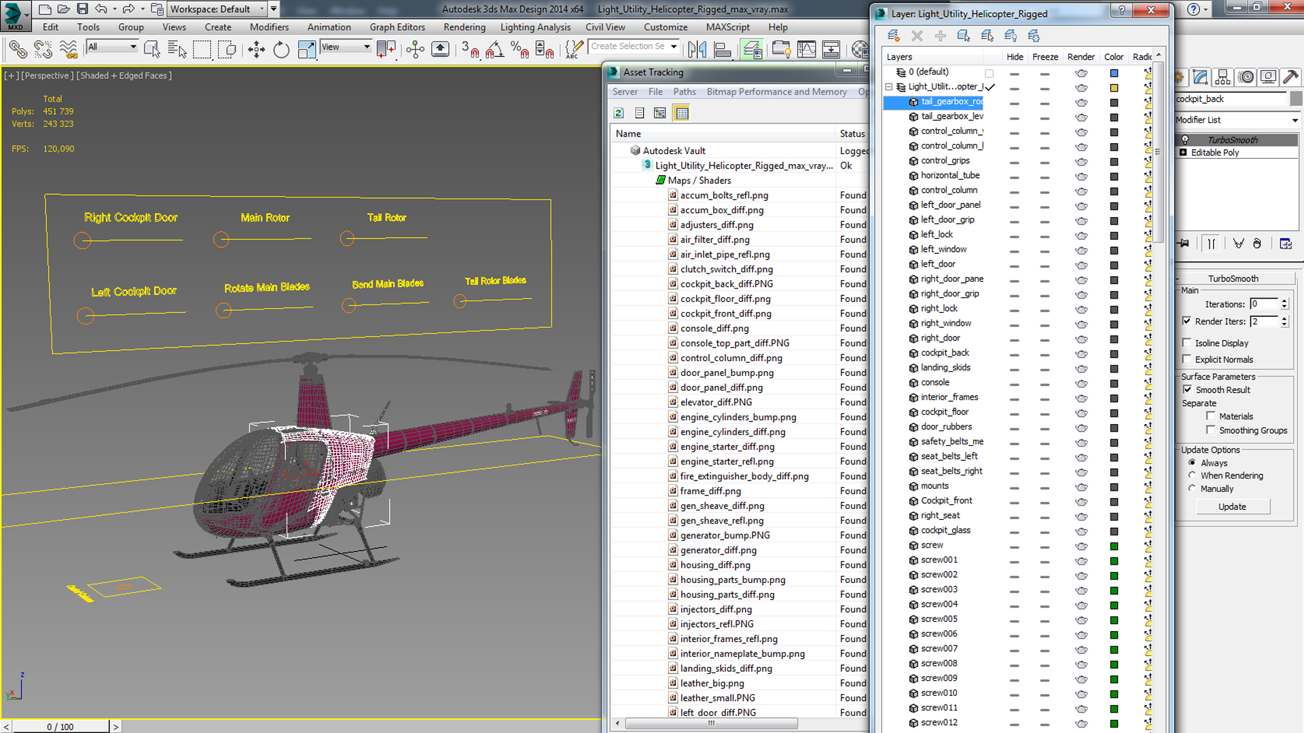Toggle the Angle Snap icon
Screen dimensions: 1304x733
(495, 49)
